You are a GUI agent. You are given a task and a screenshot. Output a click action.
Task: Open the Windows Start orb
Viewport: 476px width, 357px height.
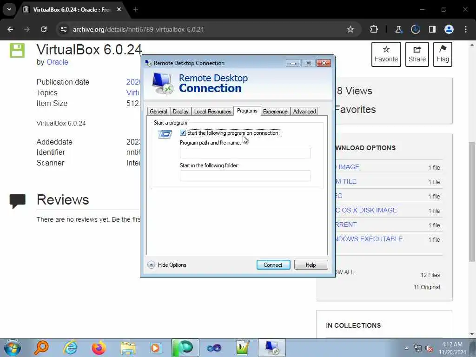point(13,348)
